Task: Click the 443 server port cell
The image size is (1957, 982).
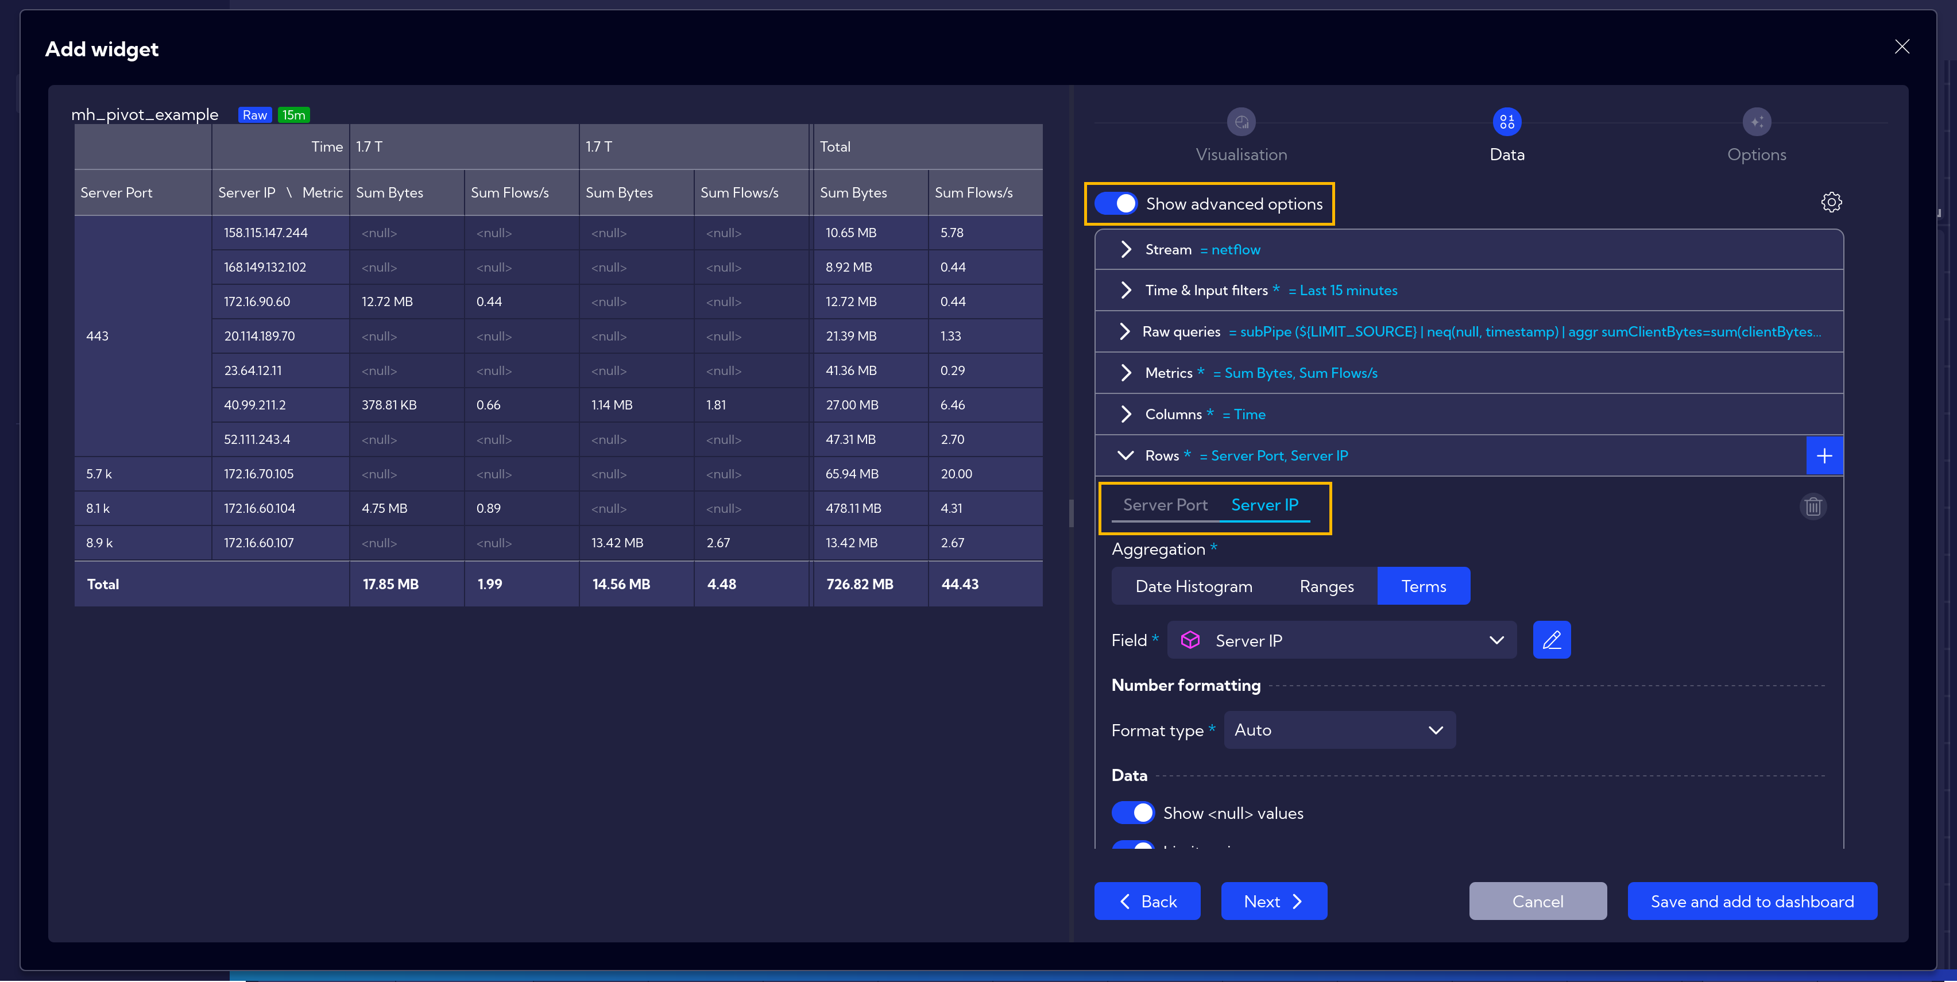Action: coord(143,336)
